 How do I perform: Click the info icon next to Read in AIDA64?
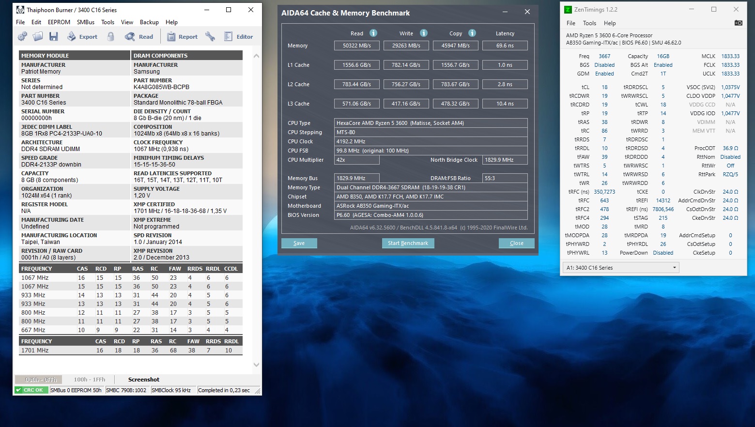pyautogui.click(x=373, y=33)
